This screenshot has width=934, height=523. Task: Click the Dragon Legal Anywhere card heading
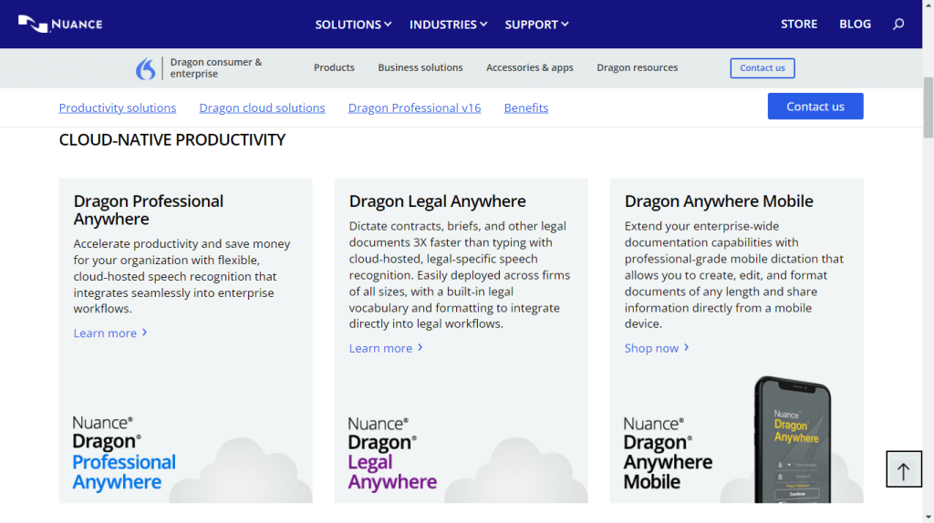[x=437, y=201]
